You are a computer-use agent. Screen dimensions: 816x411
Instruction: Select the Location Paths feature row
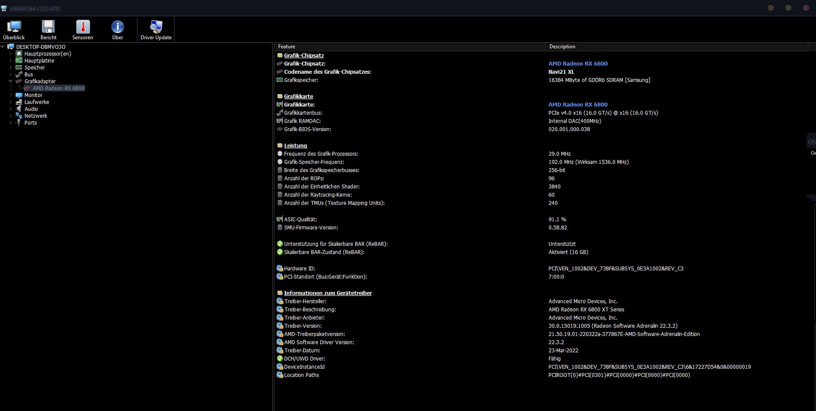[542, 375]
